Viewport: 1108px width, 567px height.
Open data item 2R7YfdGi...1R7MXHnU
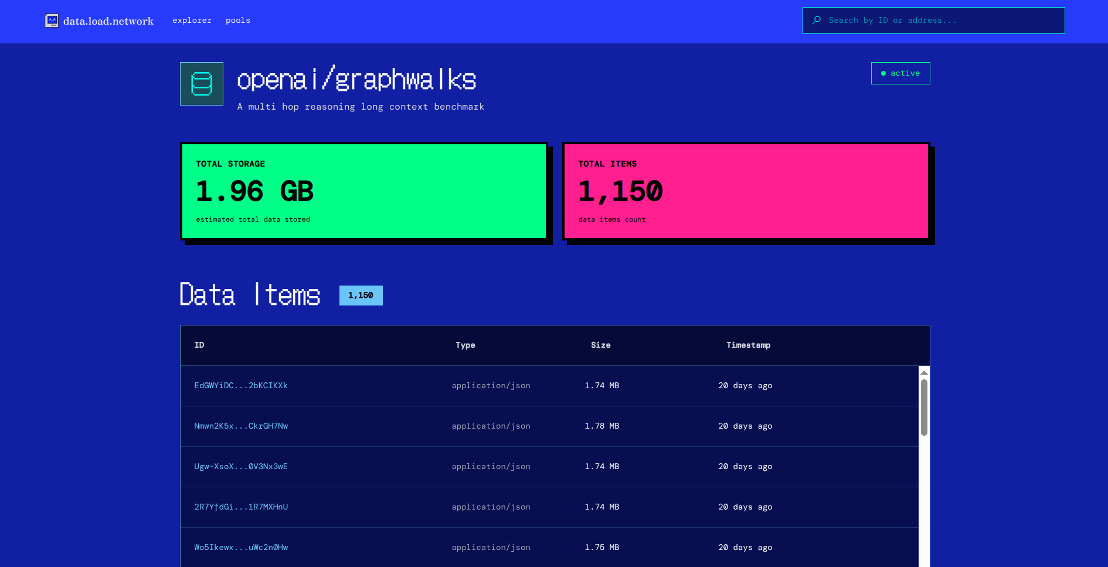tap(241, 507)
